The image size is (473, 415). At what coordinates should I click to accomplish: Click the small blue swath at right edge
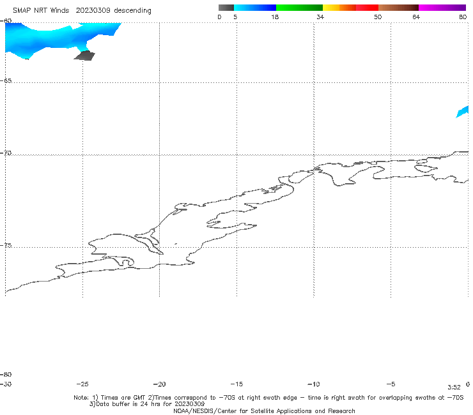(x=463, y=112)
